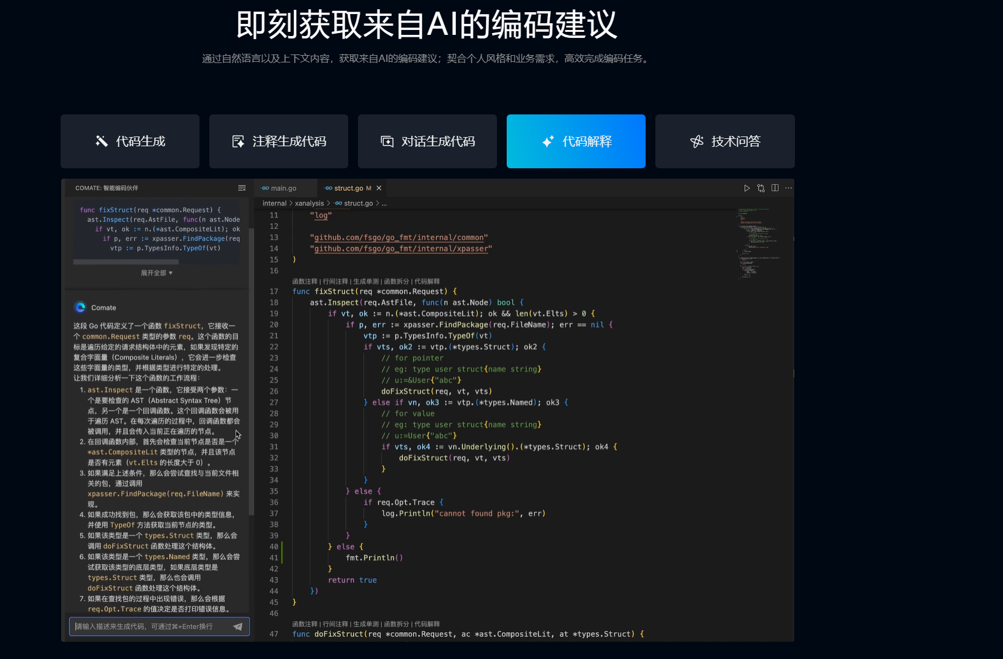
Task: Click 行间注释 code lens above fixStruct
Action: tap(335, 281)
